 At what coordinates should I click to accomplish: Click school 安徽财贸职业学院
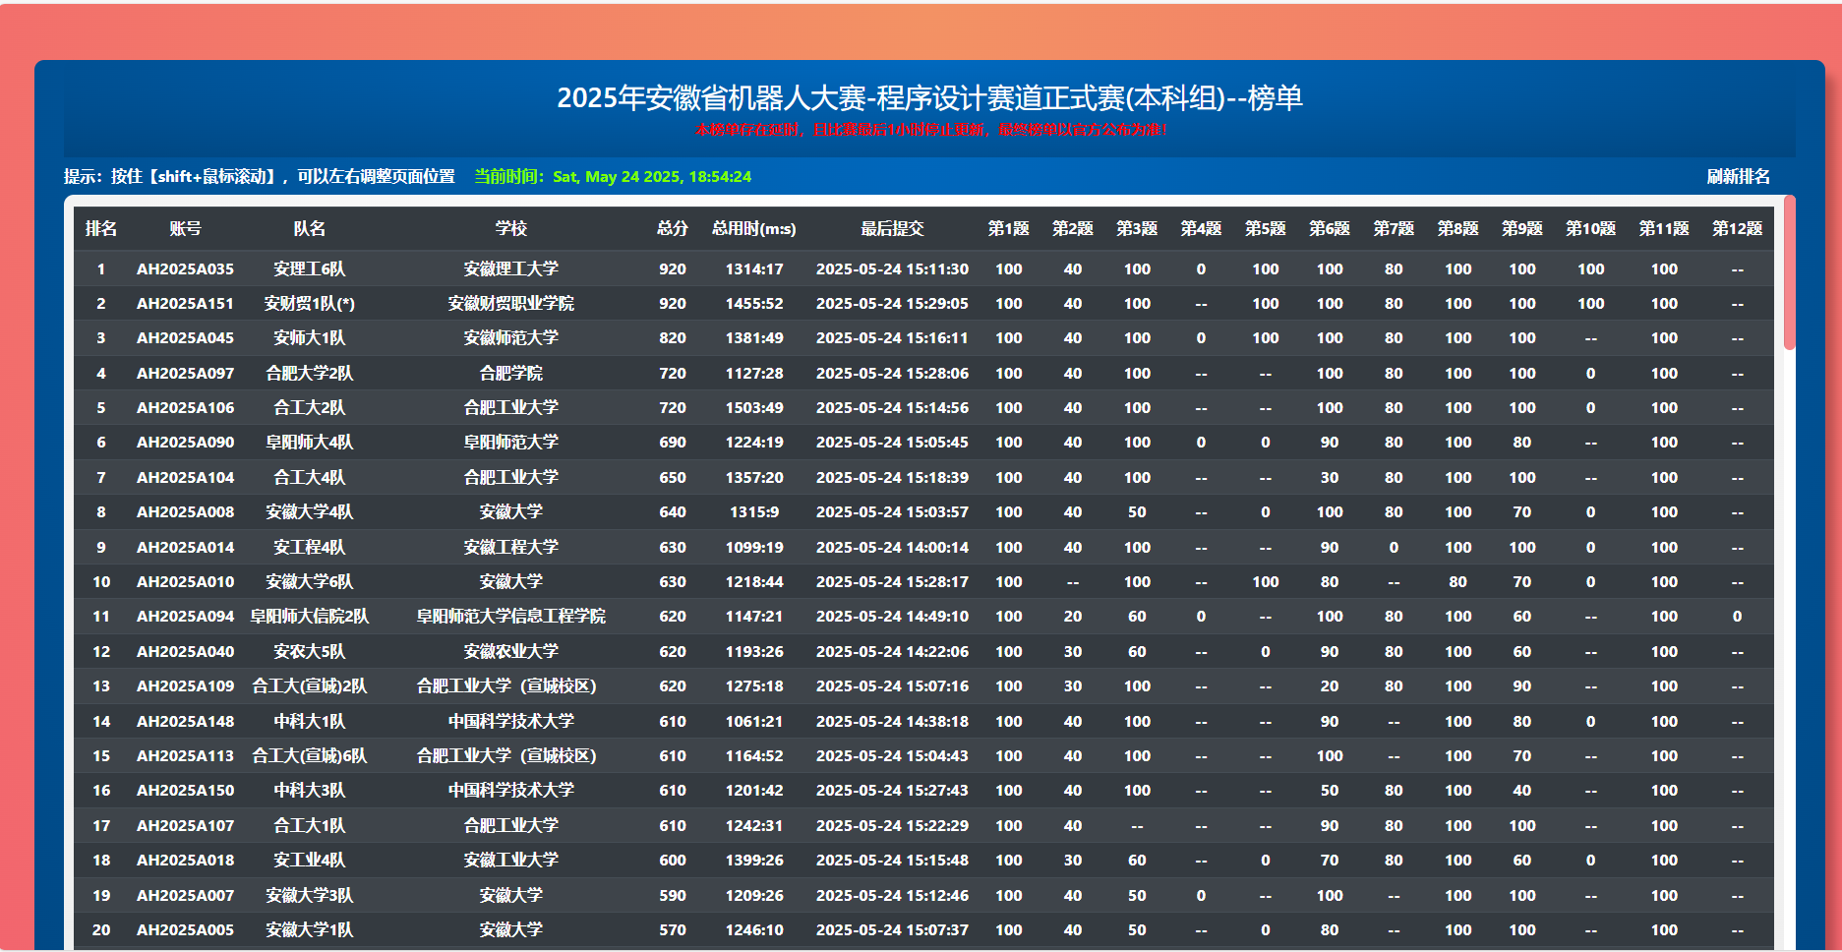click(510, 303)
